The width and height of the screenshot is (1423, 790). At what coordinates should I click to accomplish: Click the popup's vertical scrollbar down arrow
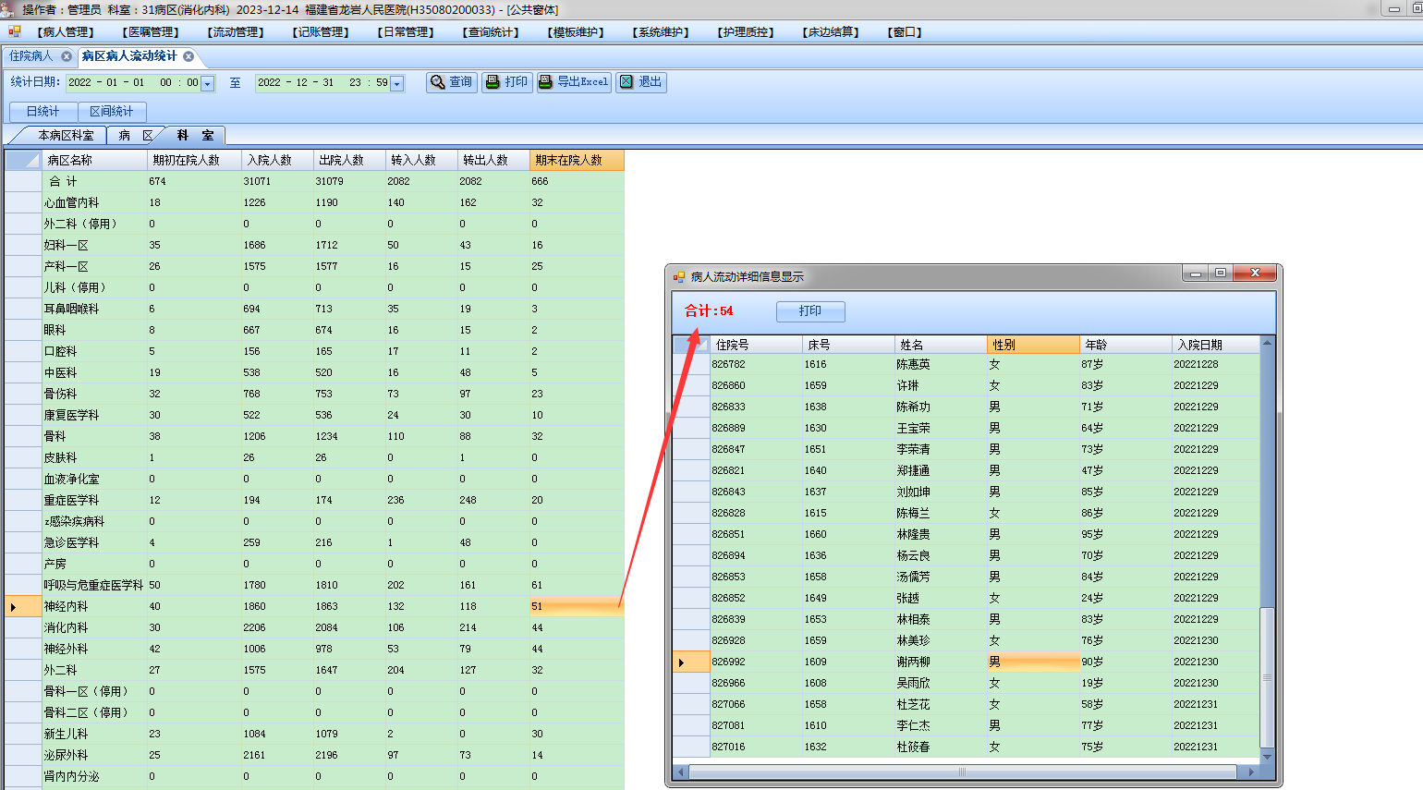click(1267, 757)
